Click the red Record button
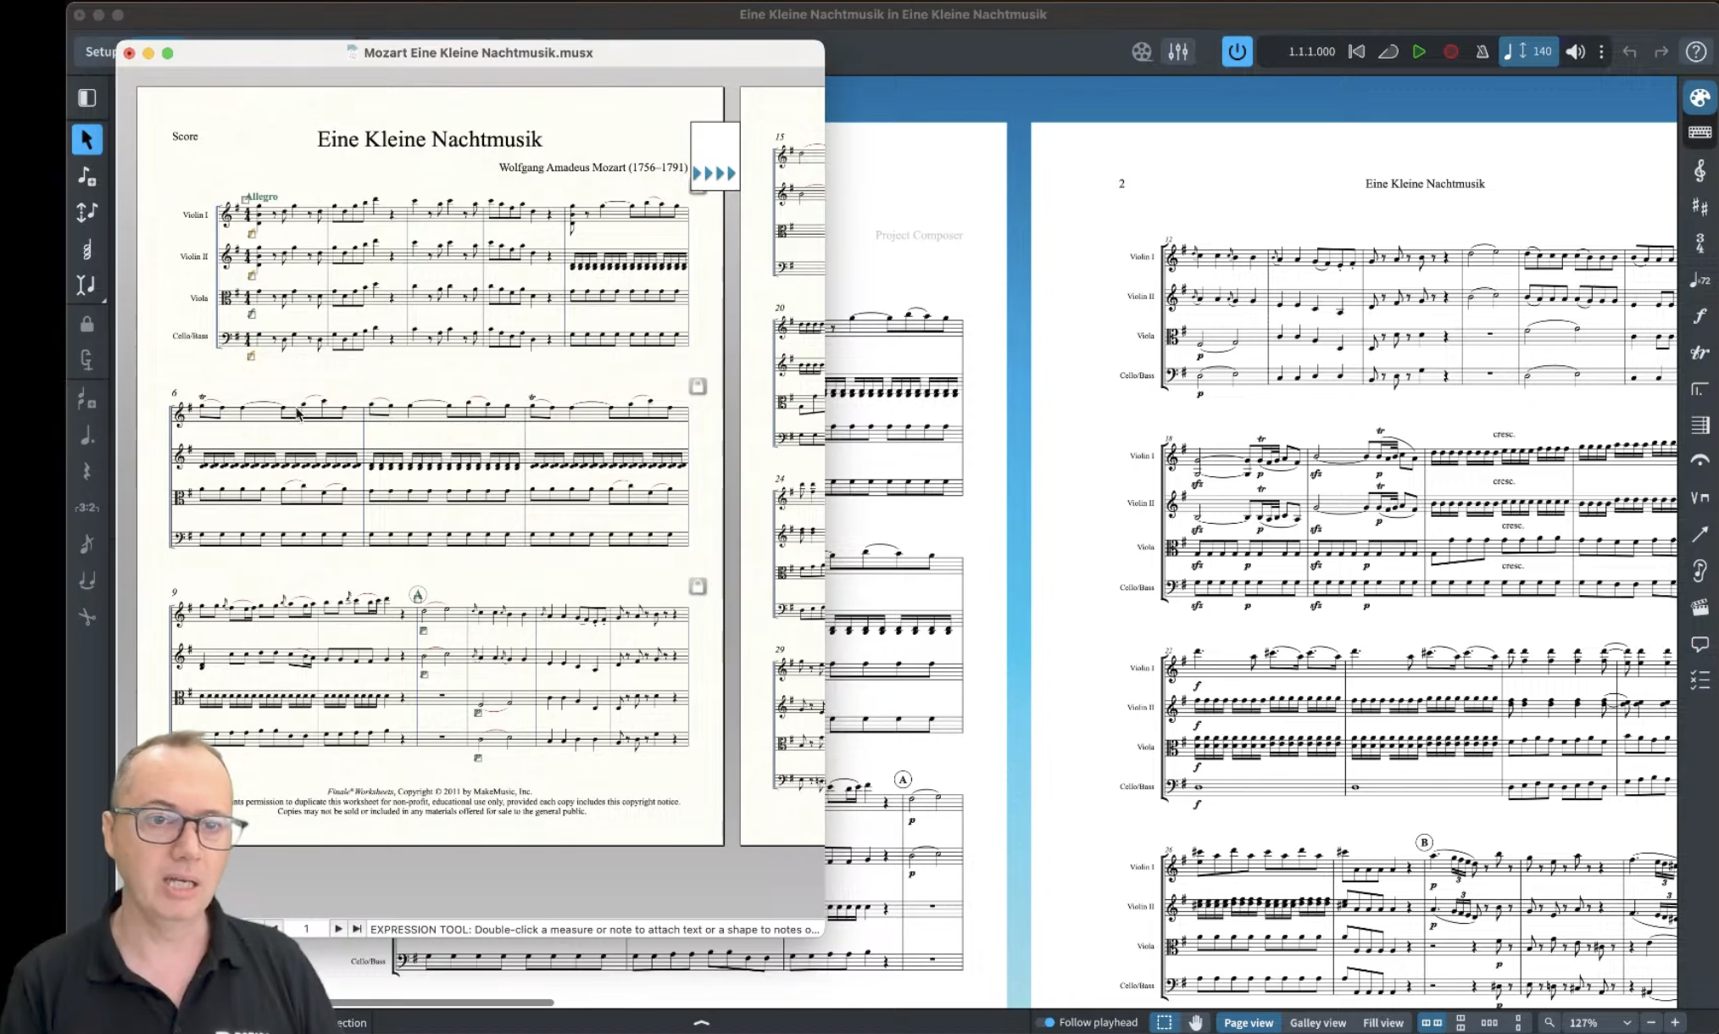This screenshot has height=1034, width=1719. point(1450,52)
